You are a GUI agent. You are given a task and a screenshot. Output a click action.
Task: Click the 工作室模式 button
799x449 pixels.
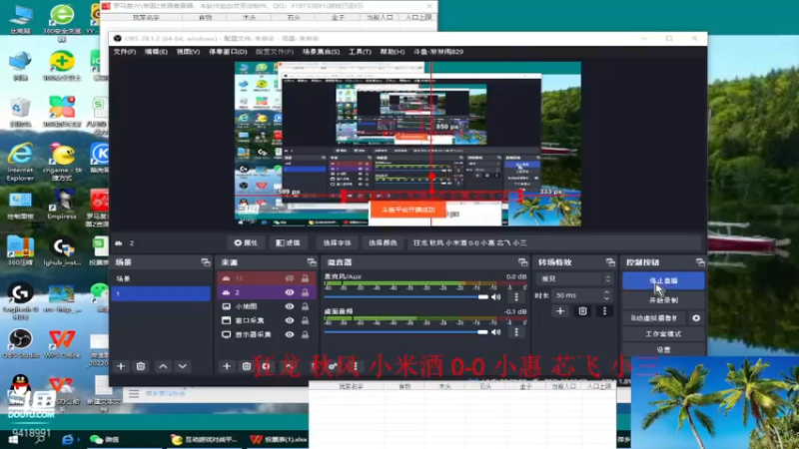point(663,334)
